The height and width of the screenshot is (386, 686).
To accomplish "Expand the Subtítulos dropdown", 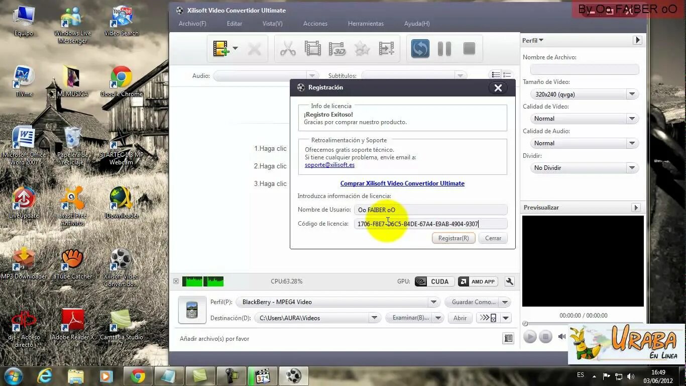I will [460, 76].
